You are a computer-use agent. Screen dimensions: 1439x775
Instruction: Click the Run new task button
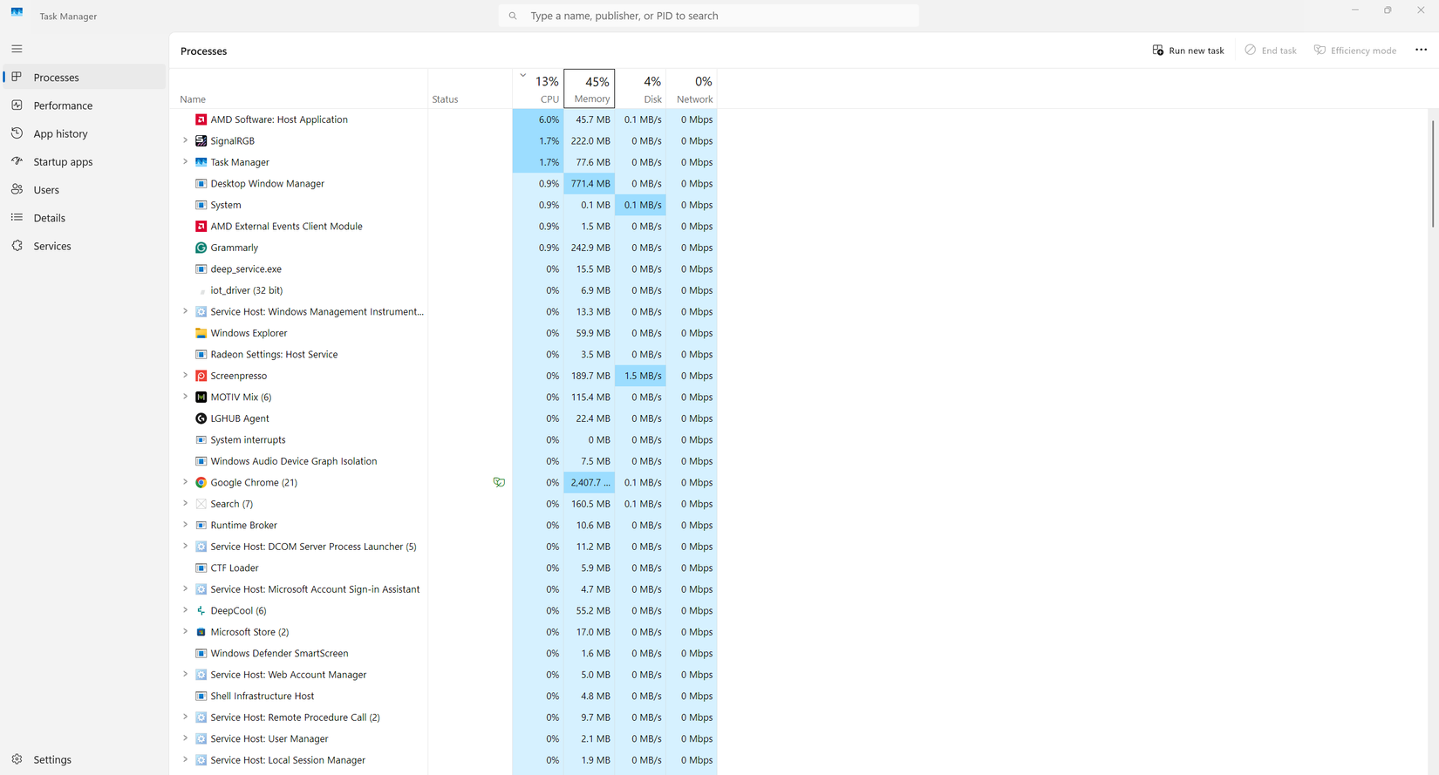tap(1188, 51)
